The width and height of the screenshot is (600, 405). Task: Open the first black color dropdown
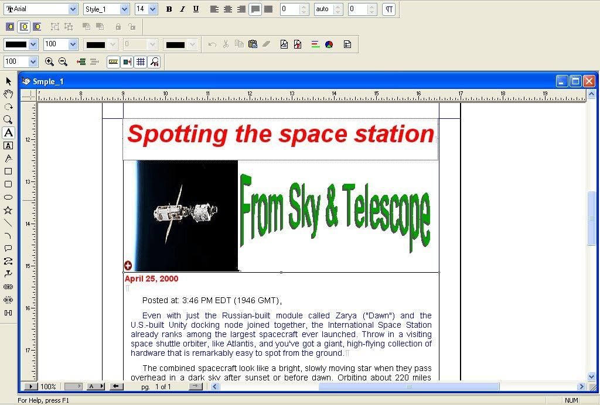(x=33, y=44)
